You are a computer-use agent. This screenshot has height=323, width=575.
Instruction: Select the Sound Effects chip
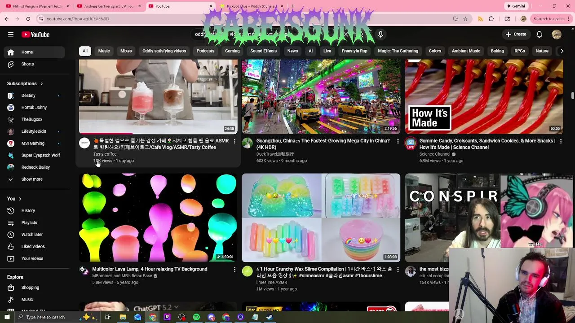[263, 51]
